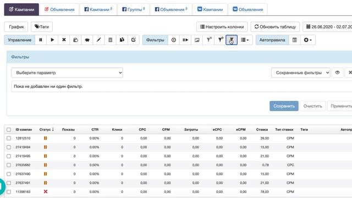Click the X stop icon in Управление toolbar
Viewport: 352px width, 198px height.
coord(64,40)
